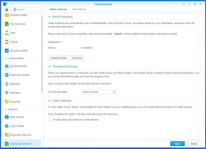Collapse the Media Indexing section
This screenshot has width=206, height=149.
tap(49, 17)
